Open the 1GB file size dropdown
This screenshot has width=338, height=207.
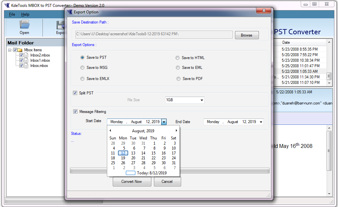click(202, 100)
